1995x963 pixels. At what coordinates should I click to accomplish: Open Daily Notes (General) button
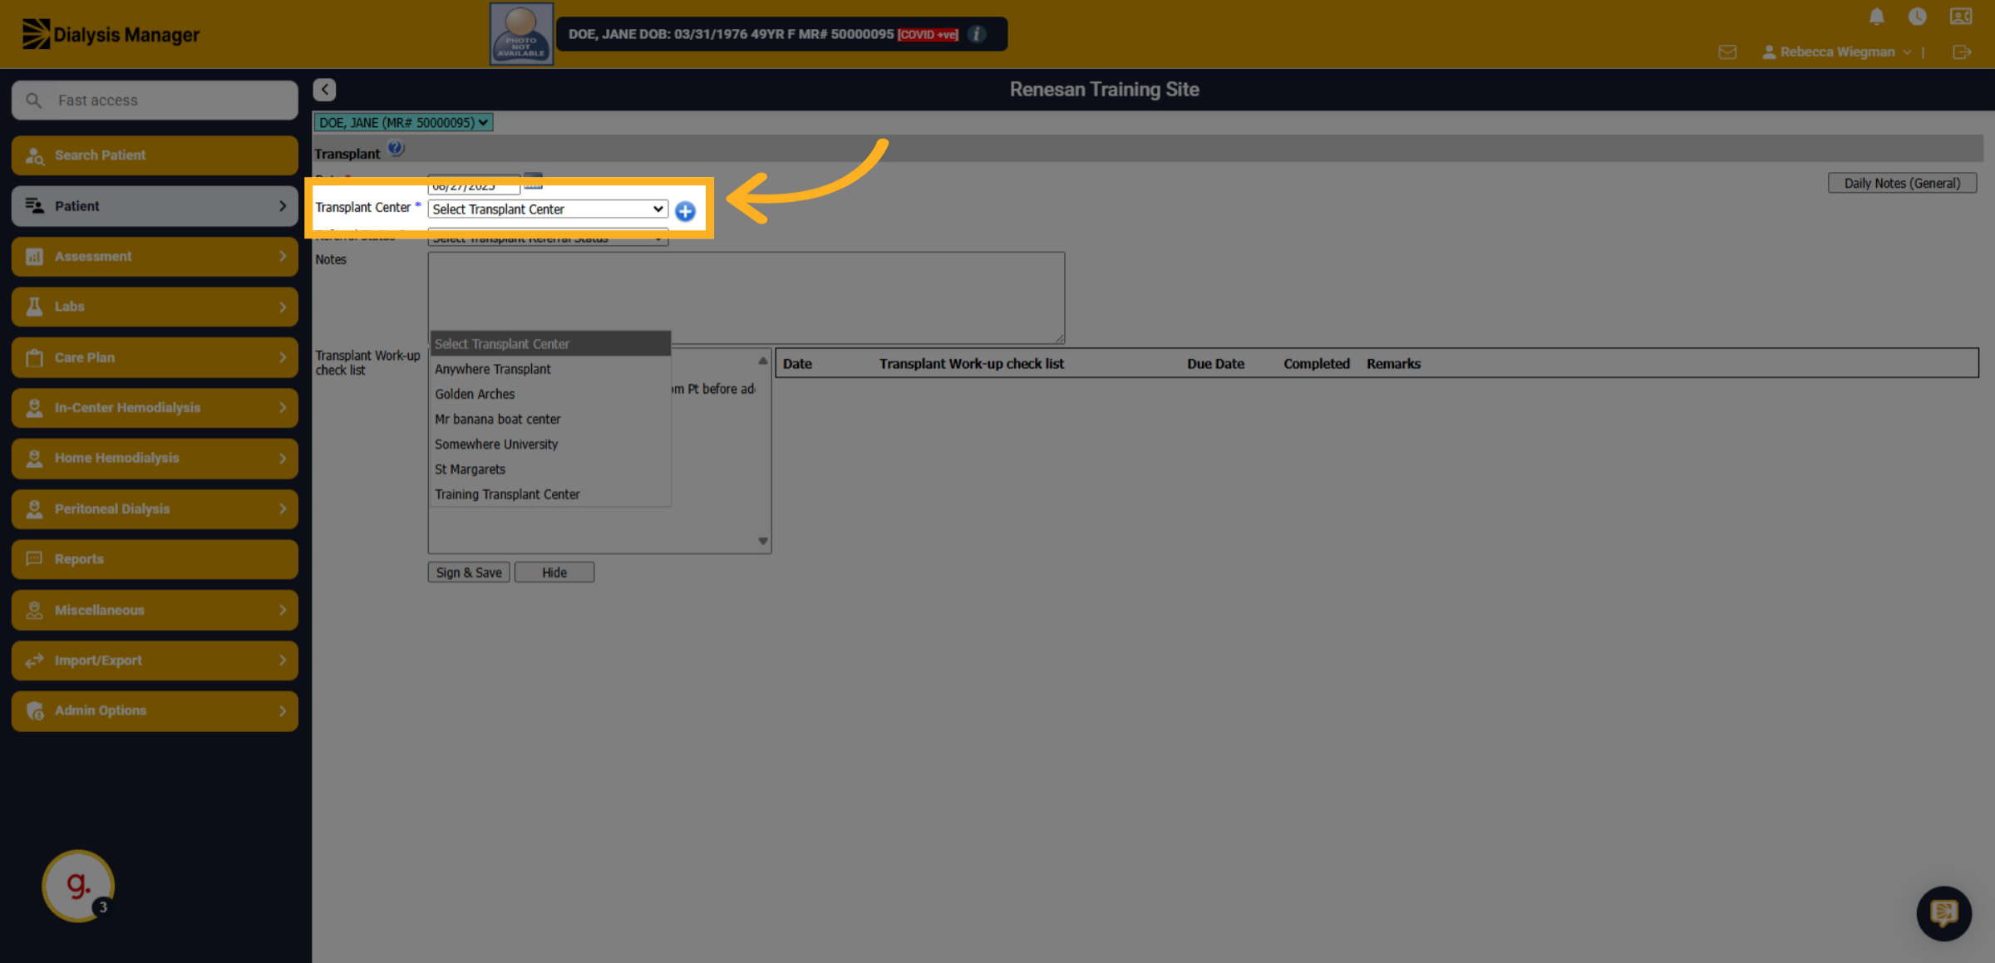[1902, 184]
